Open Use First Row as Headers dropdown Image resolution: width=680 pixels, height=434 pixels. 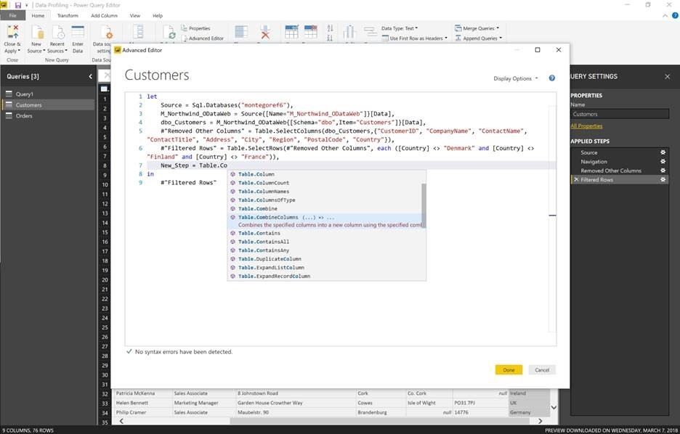coord(415,38)
